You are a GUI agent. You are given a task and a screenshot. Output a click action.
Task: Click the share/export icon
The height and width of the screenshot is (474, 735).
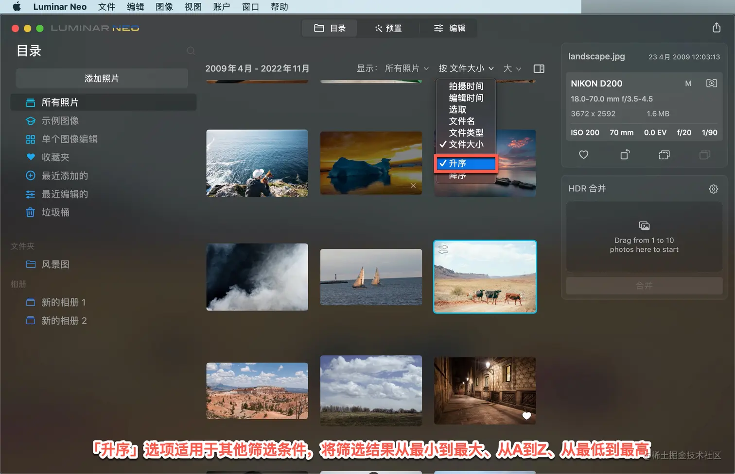(x=716, y=28)
